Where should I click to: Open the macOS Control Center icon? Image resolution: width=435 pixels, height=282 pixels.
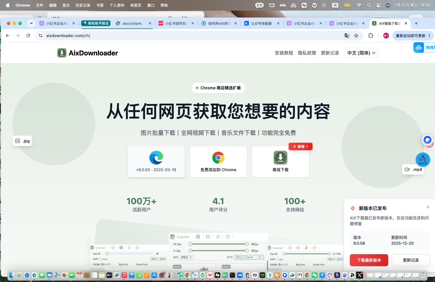[379, 5]
